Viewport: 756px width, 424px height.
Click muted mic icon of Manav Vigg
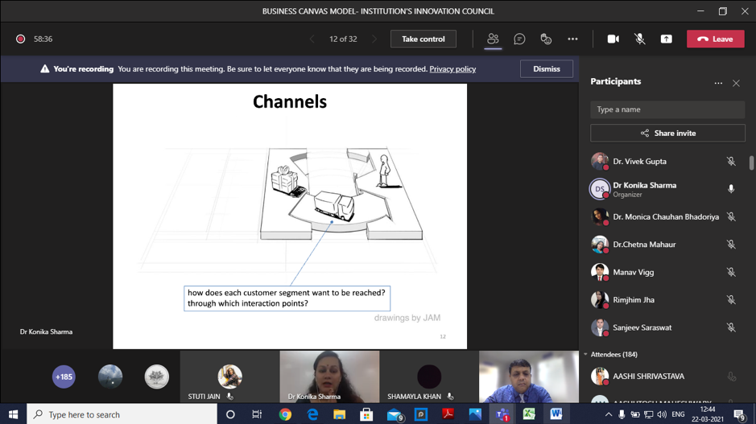pyautogui.click(x=731, y=272)
